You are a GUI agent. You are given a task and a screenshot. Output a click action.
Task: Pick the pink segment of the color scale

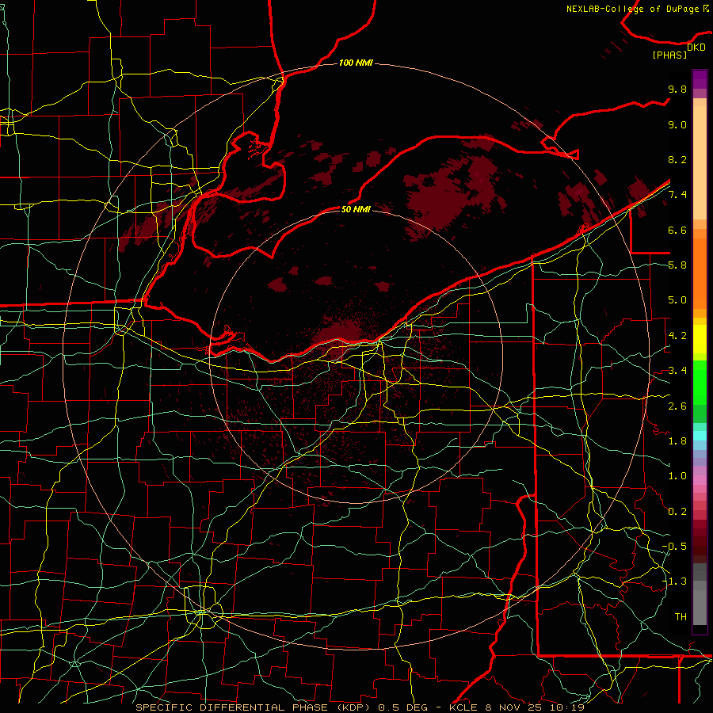700,480
